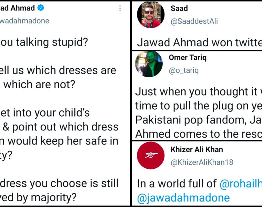Go to the @o_tariq handle
The width and height of the screenshot is (262, 207).
[x=184, y=70]
